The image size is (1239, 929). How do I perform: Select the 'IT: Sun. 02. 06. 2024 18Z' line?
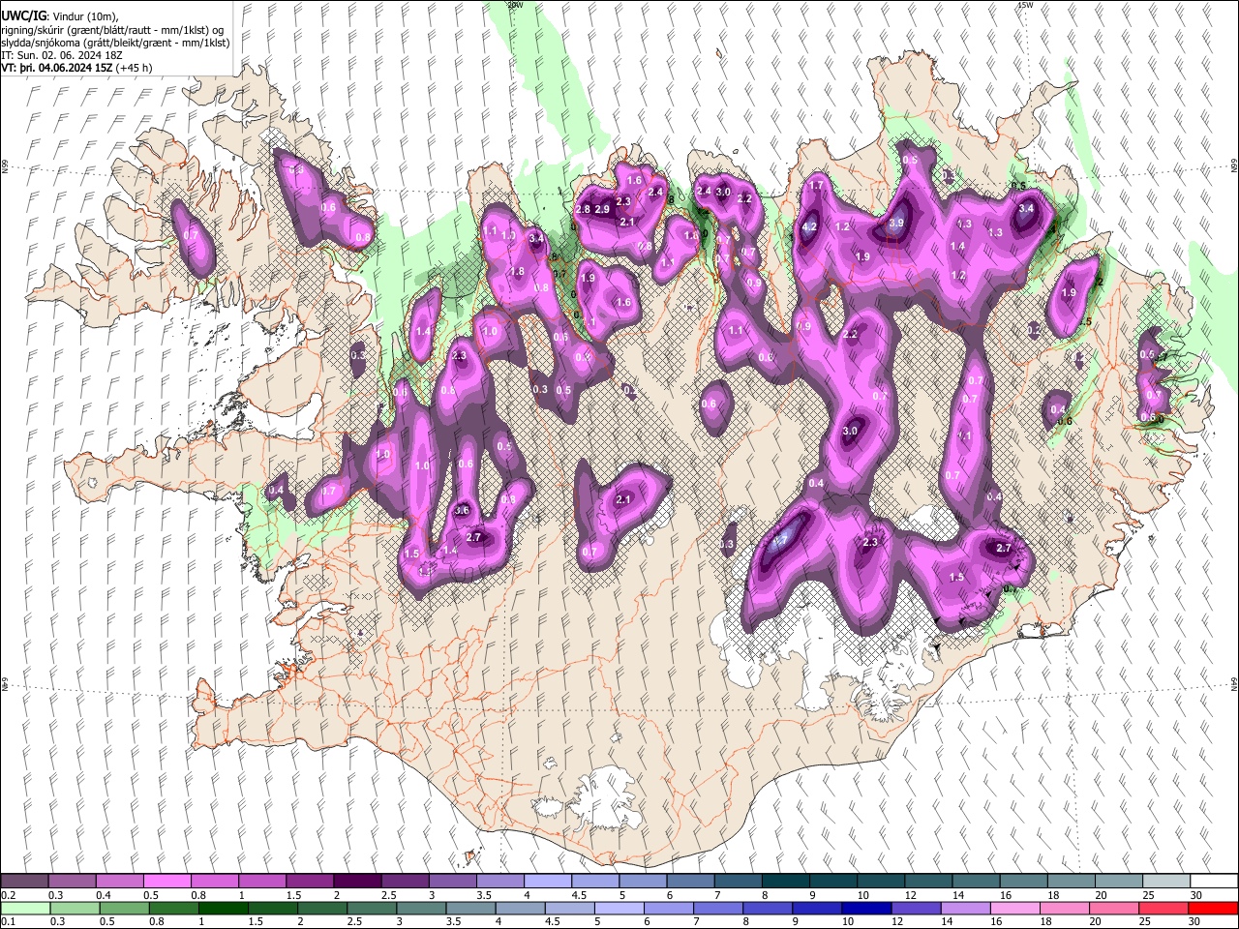tap(60, 56)
